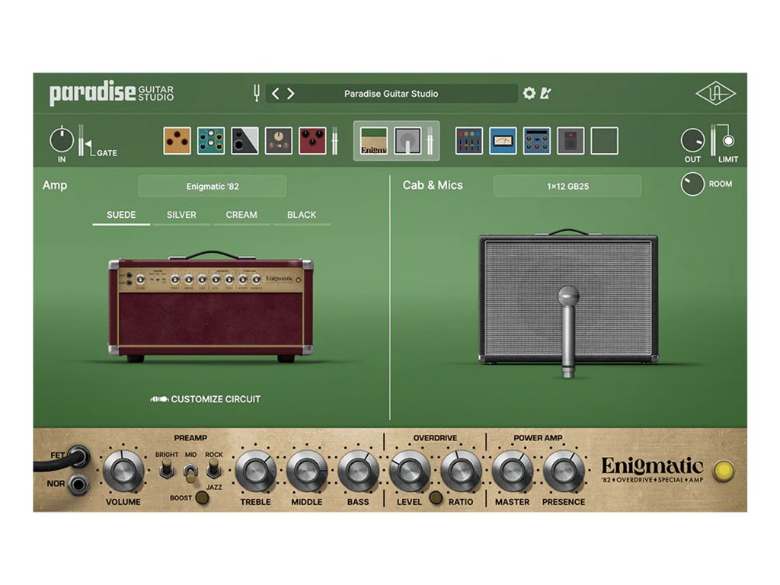780x585 pixels.
Task: Open the blue VU meter effect slot
Action: [503, 141]
